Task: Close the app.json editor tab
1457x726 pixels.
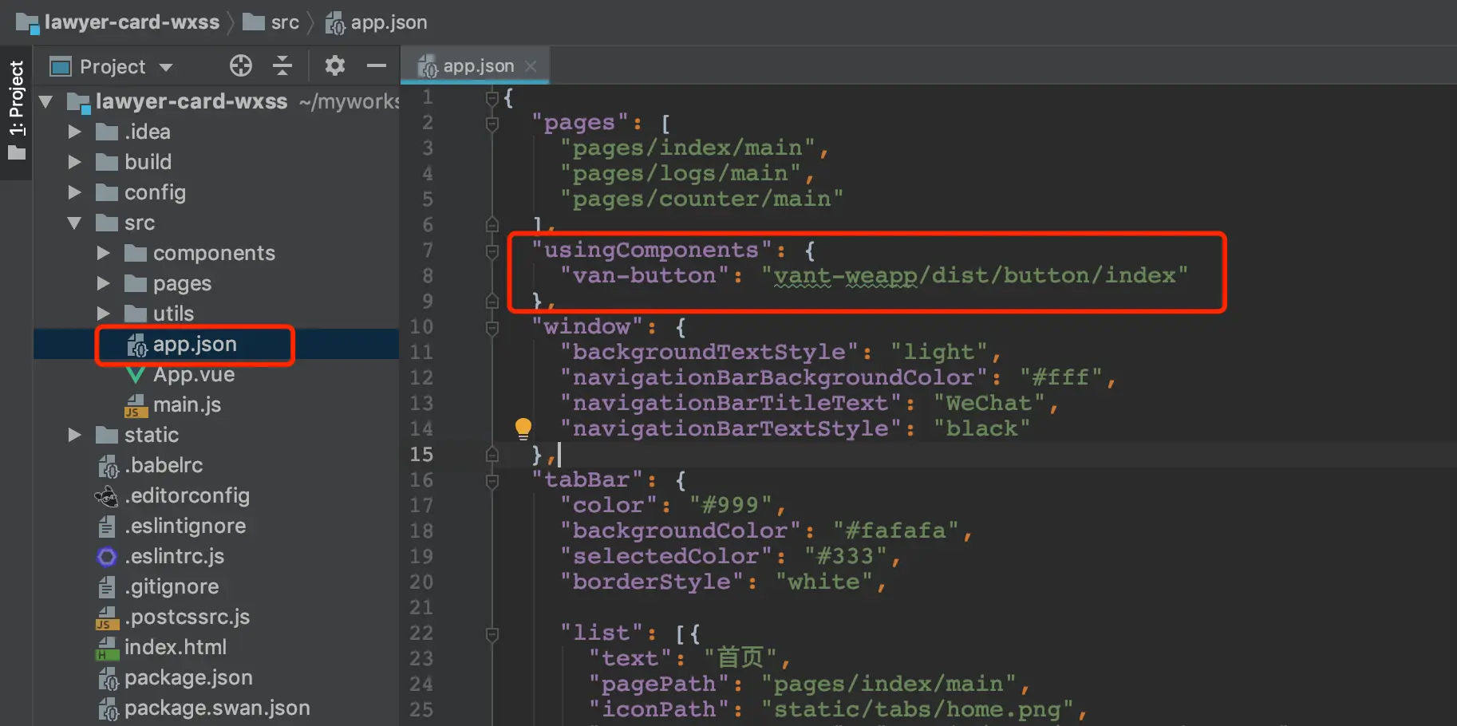Action: pos(531,66)
